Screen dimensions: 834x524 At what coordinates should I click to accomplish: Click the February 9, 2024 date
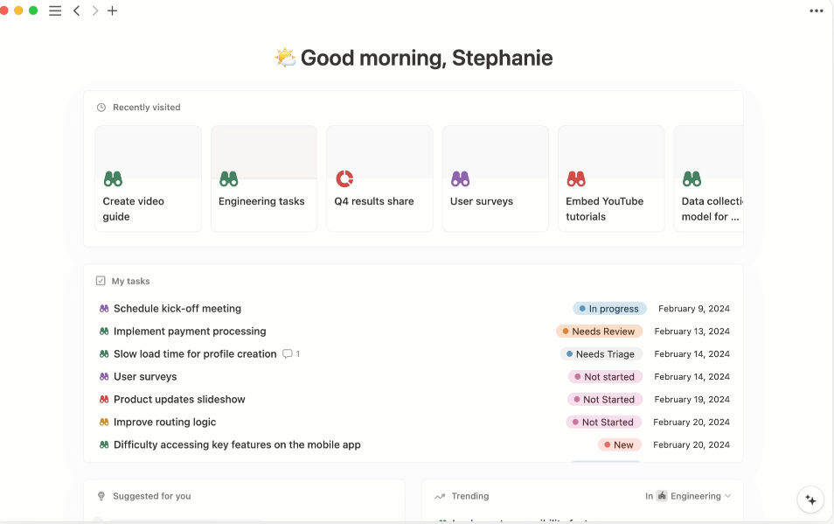694,309
